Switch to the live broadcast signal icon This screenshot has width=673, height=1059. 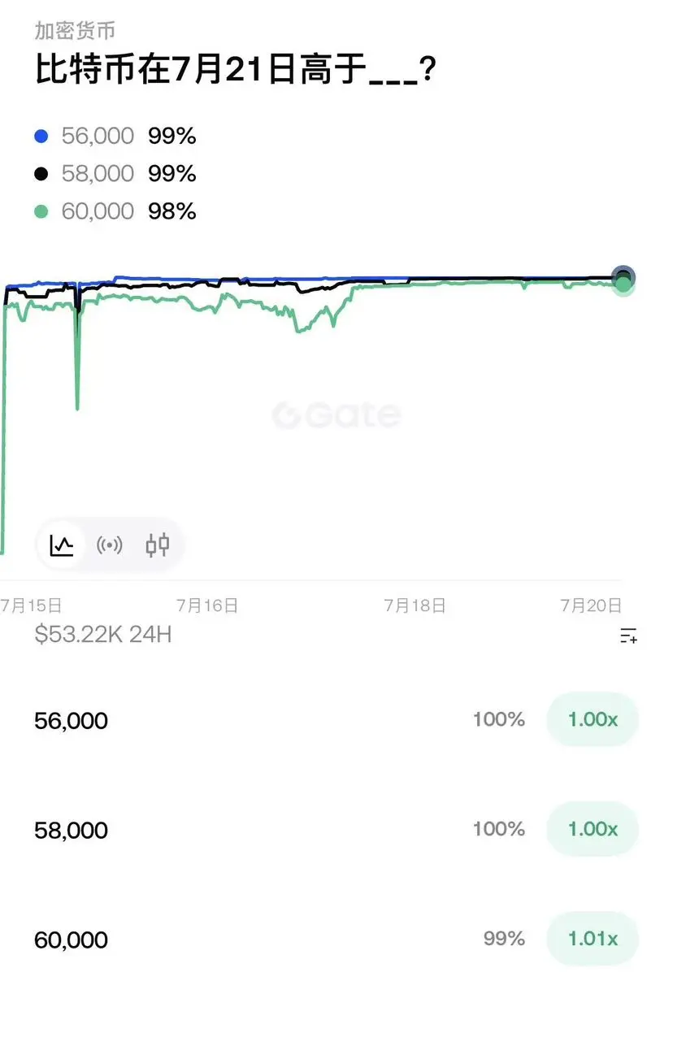[x=110, y=545]
